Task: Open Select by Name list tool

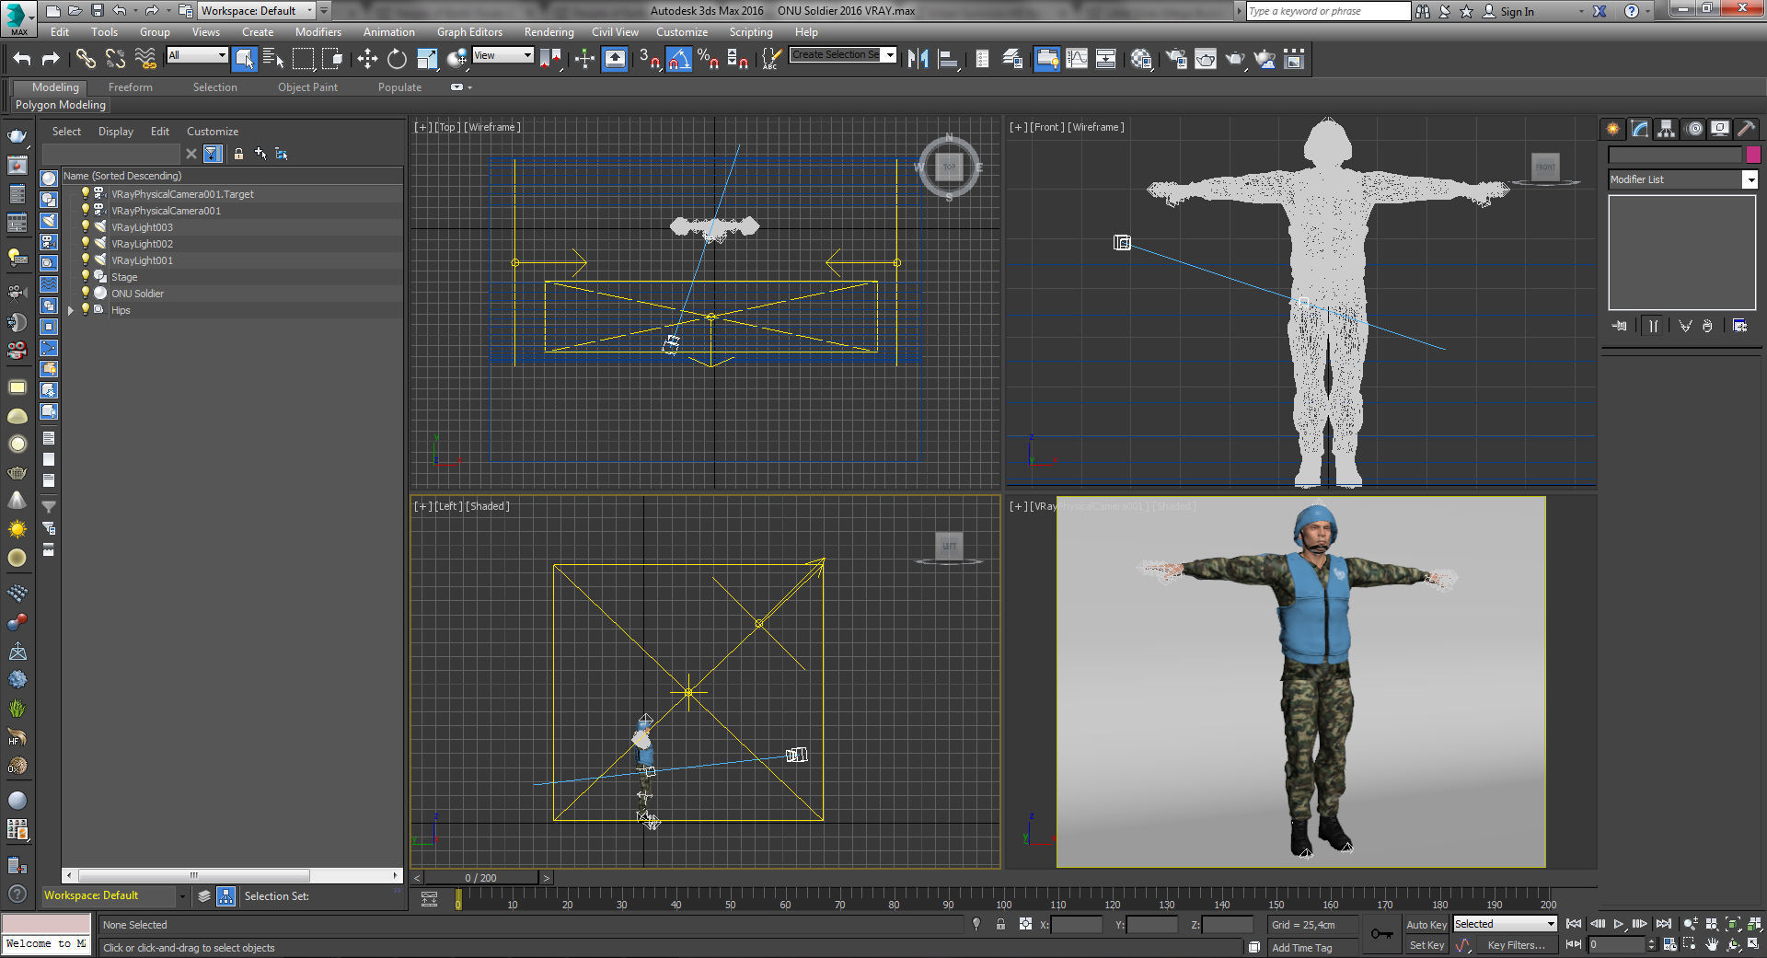Action: point(273,59)
